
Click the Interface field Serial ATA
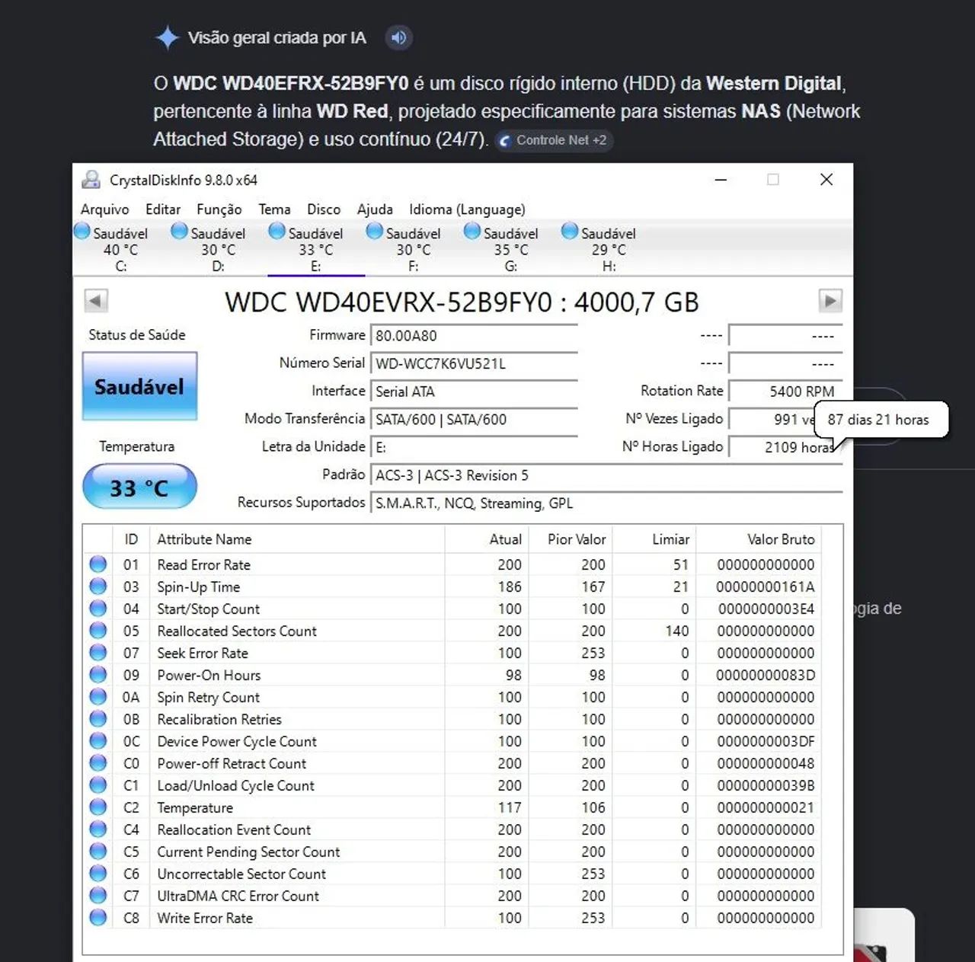coord(474,392)
